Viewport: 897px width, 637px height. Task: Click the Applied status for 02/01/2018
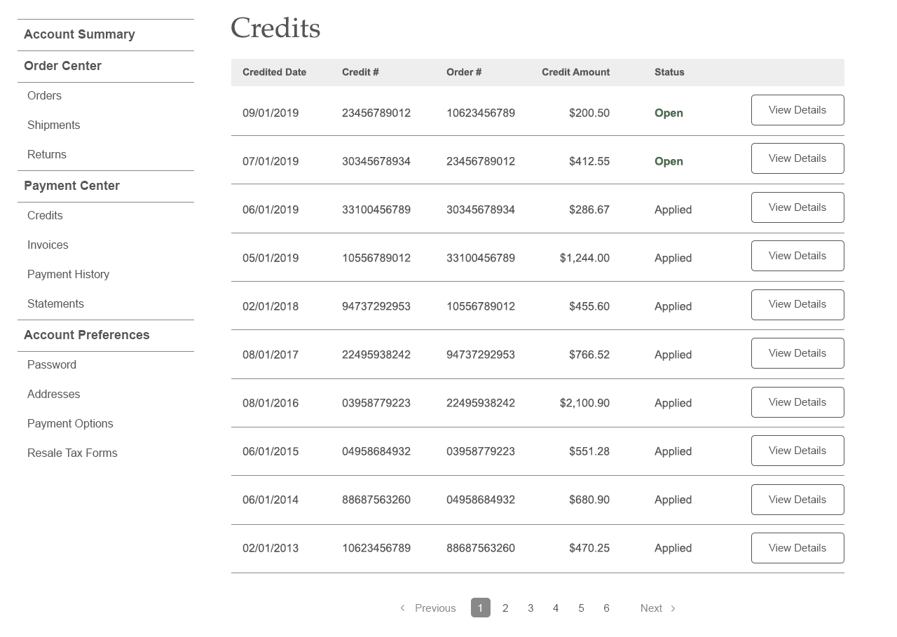click(673, 306)
